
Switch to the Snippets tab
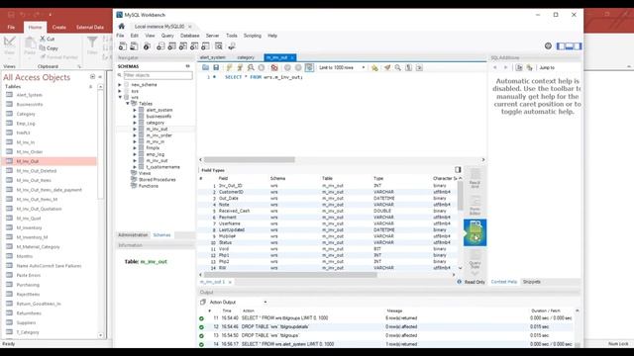(532, 282)
